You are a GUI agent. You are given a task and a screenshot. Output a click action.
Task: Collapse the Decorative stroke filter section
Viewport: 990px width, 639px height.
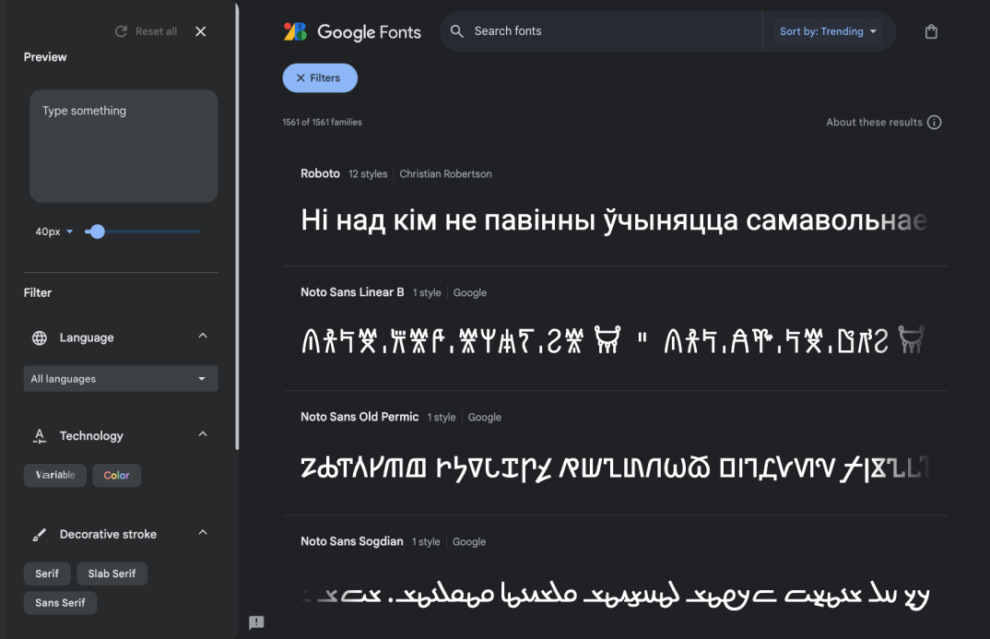click(203, 533)
